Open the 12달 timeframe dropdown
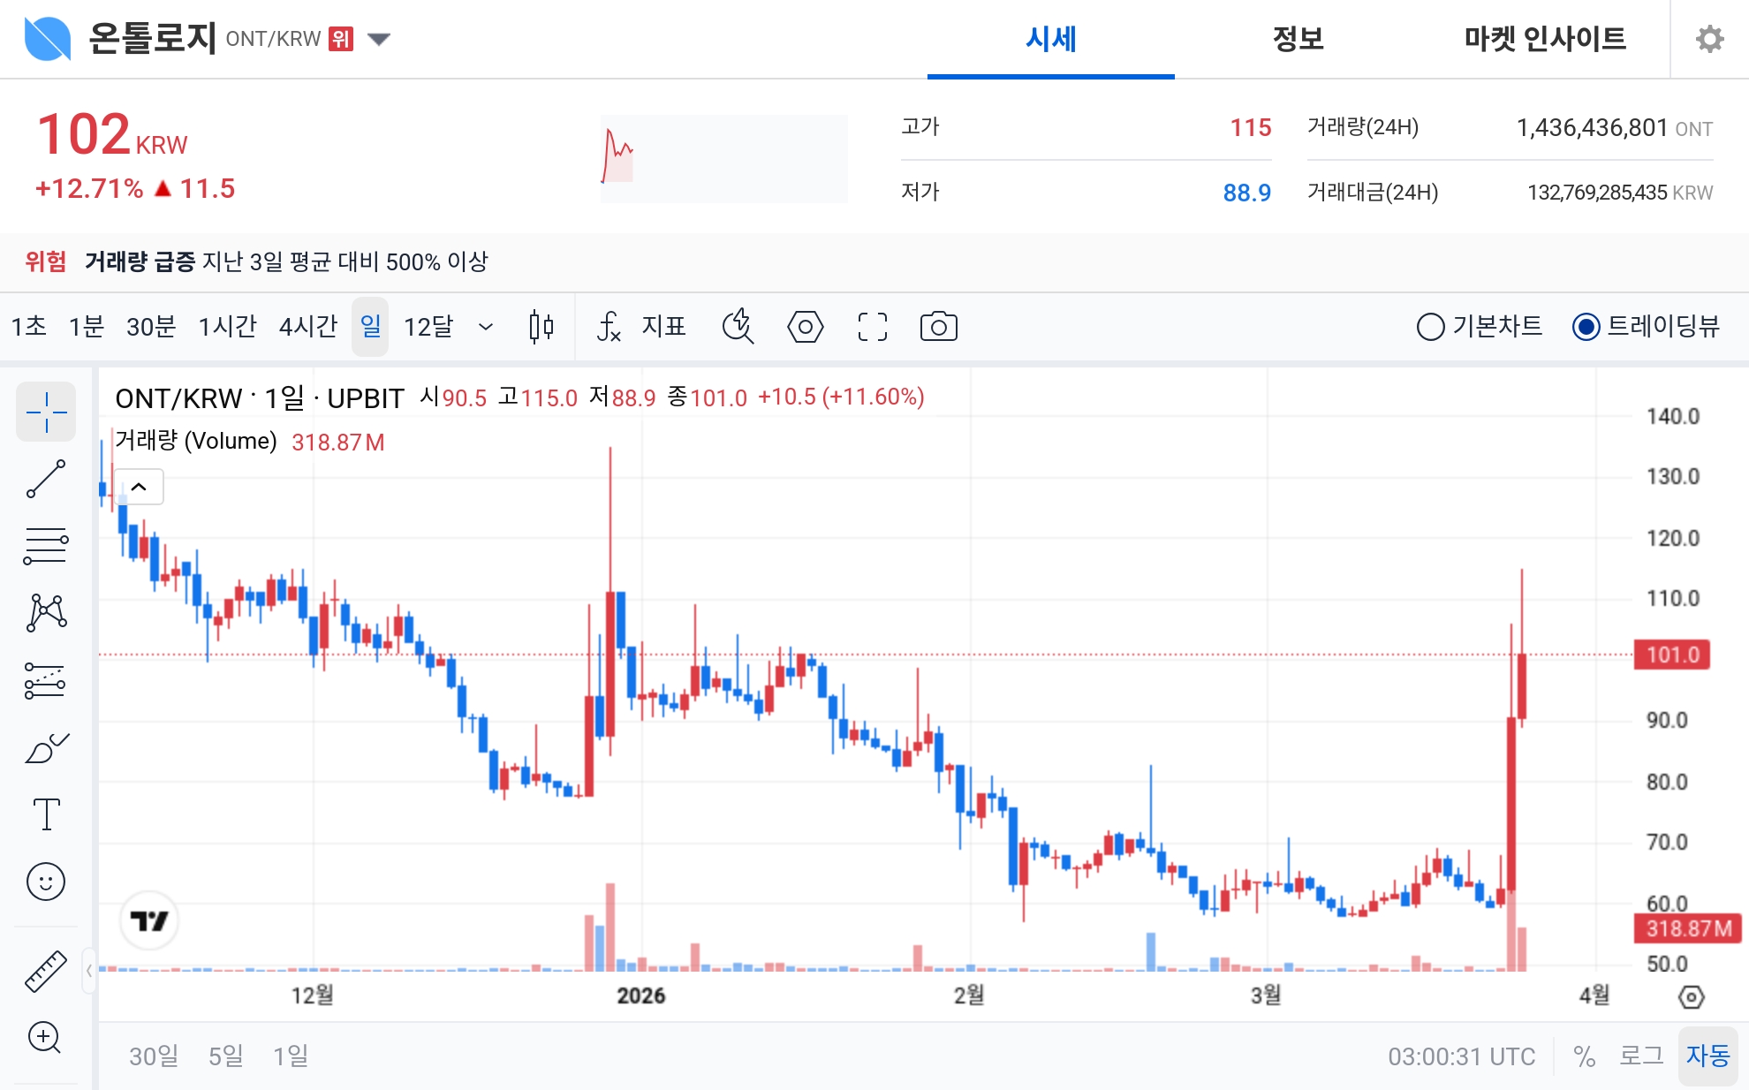1749x1090 pixels. click(x=484, y=327)
